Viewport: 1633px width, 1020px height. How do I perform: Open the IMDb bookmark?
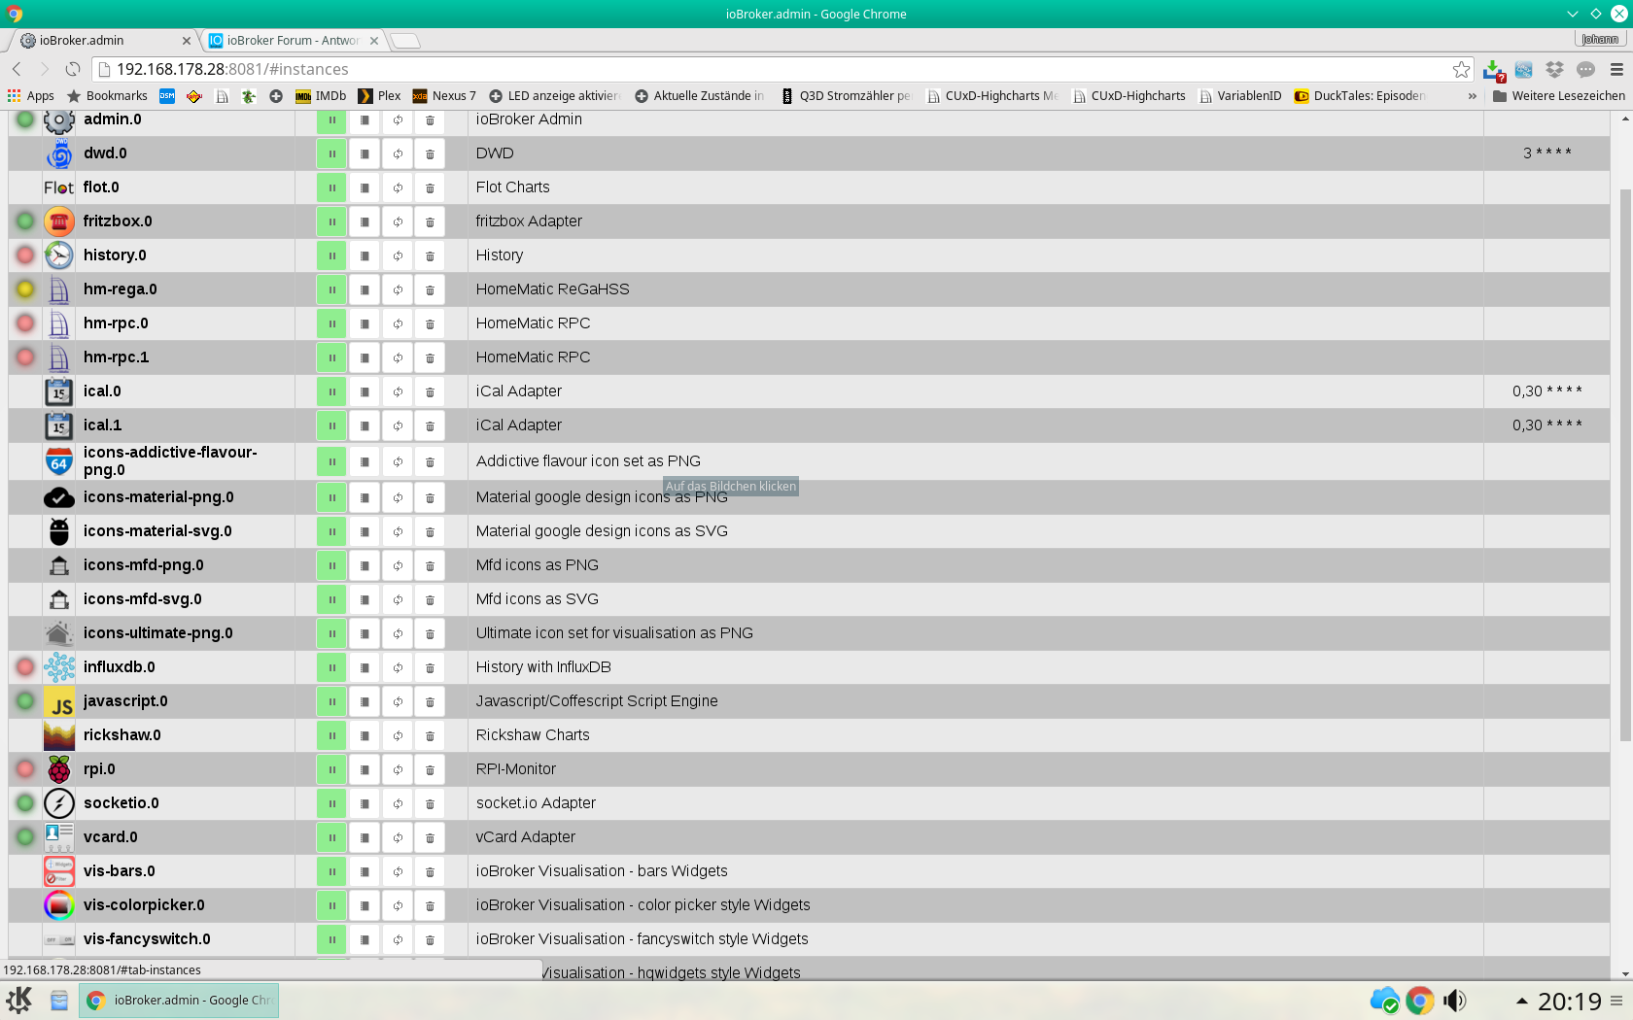[321, 95]
